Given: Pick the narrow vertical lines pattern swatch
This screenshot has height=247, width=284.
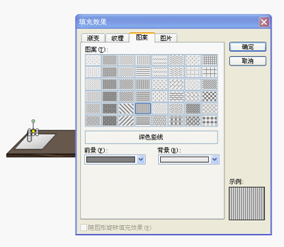Looking at the screenshot, I should pyautogui.click(x=143, y=84).
